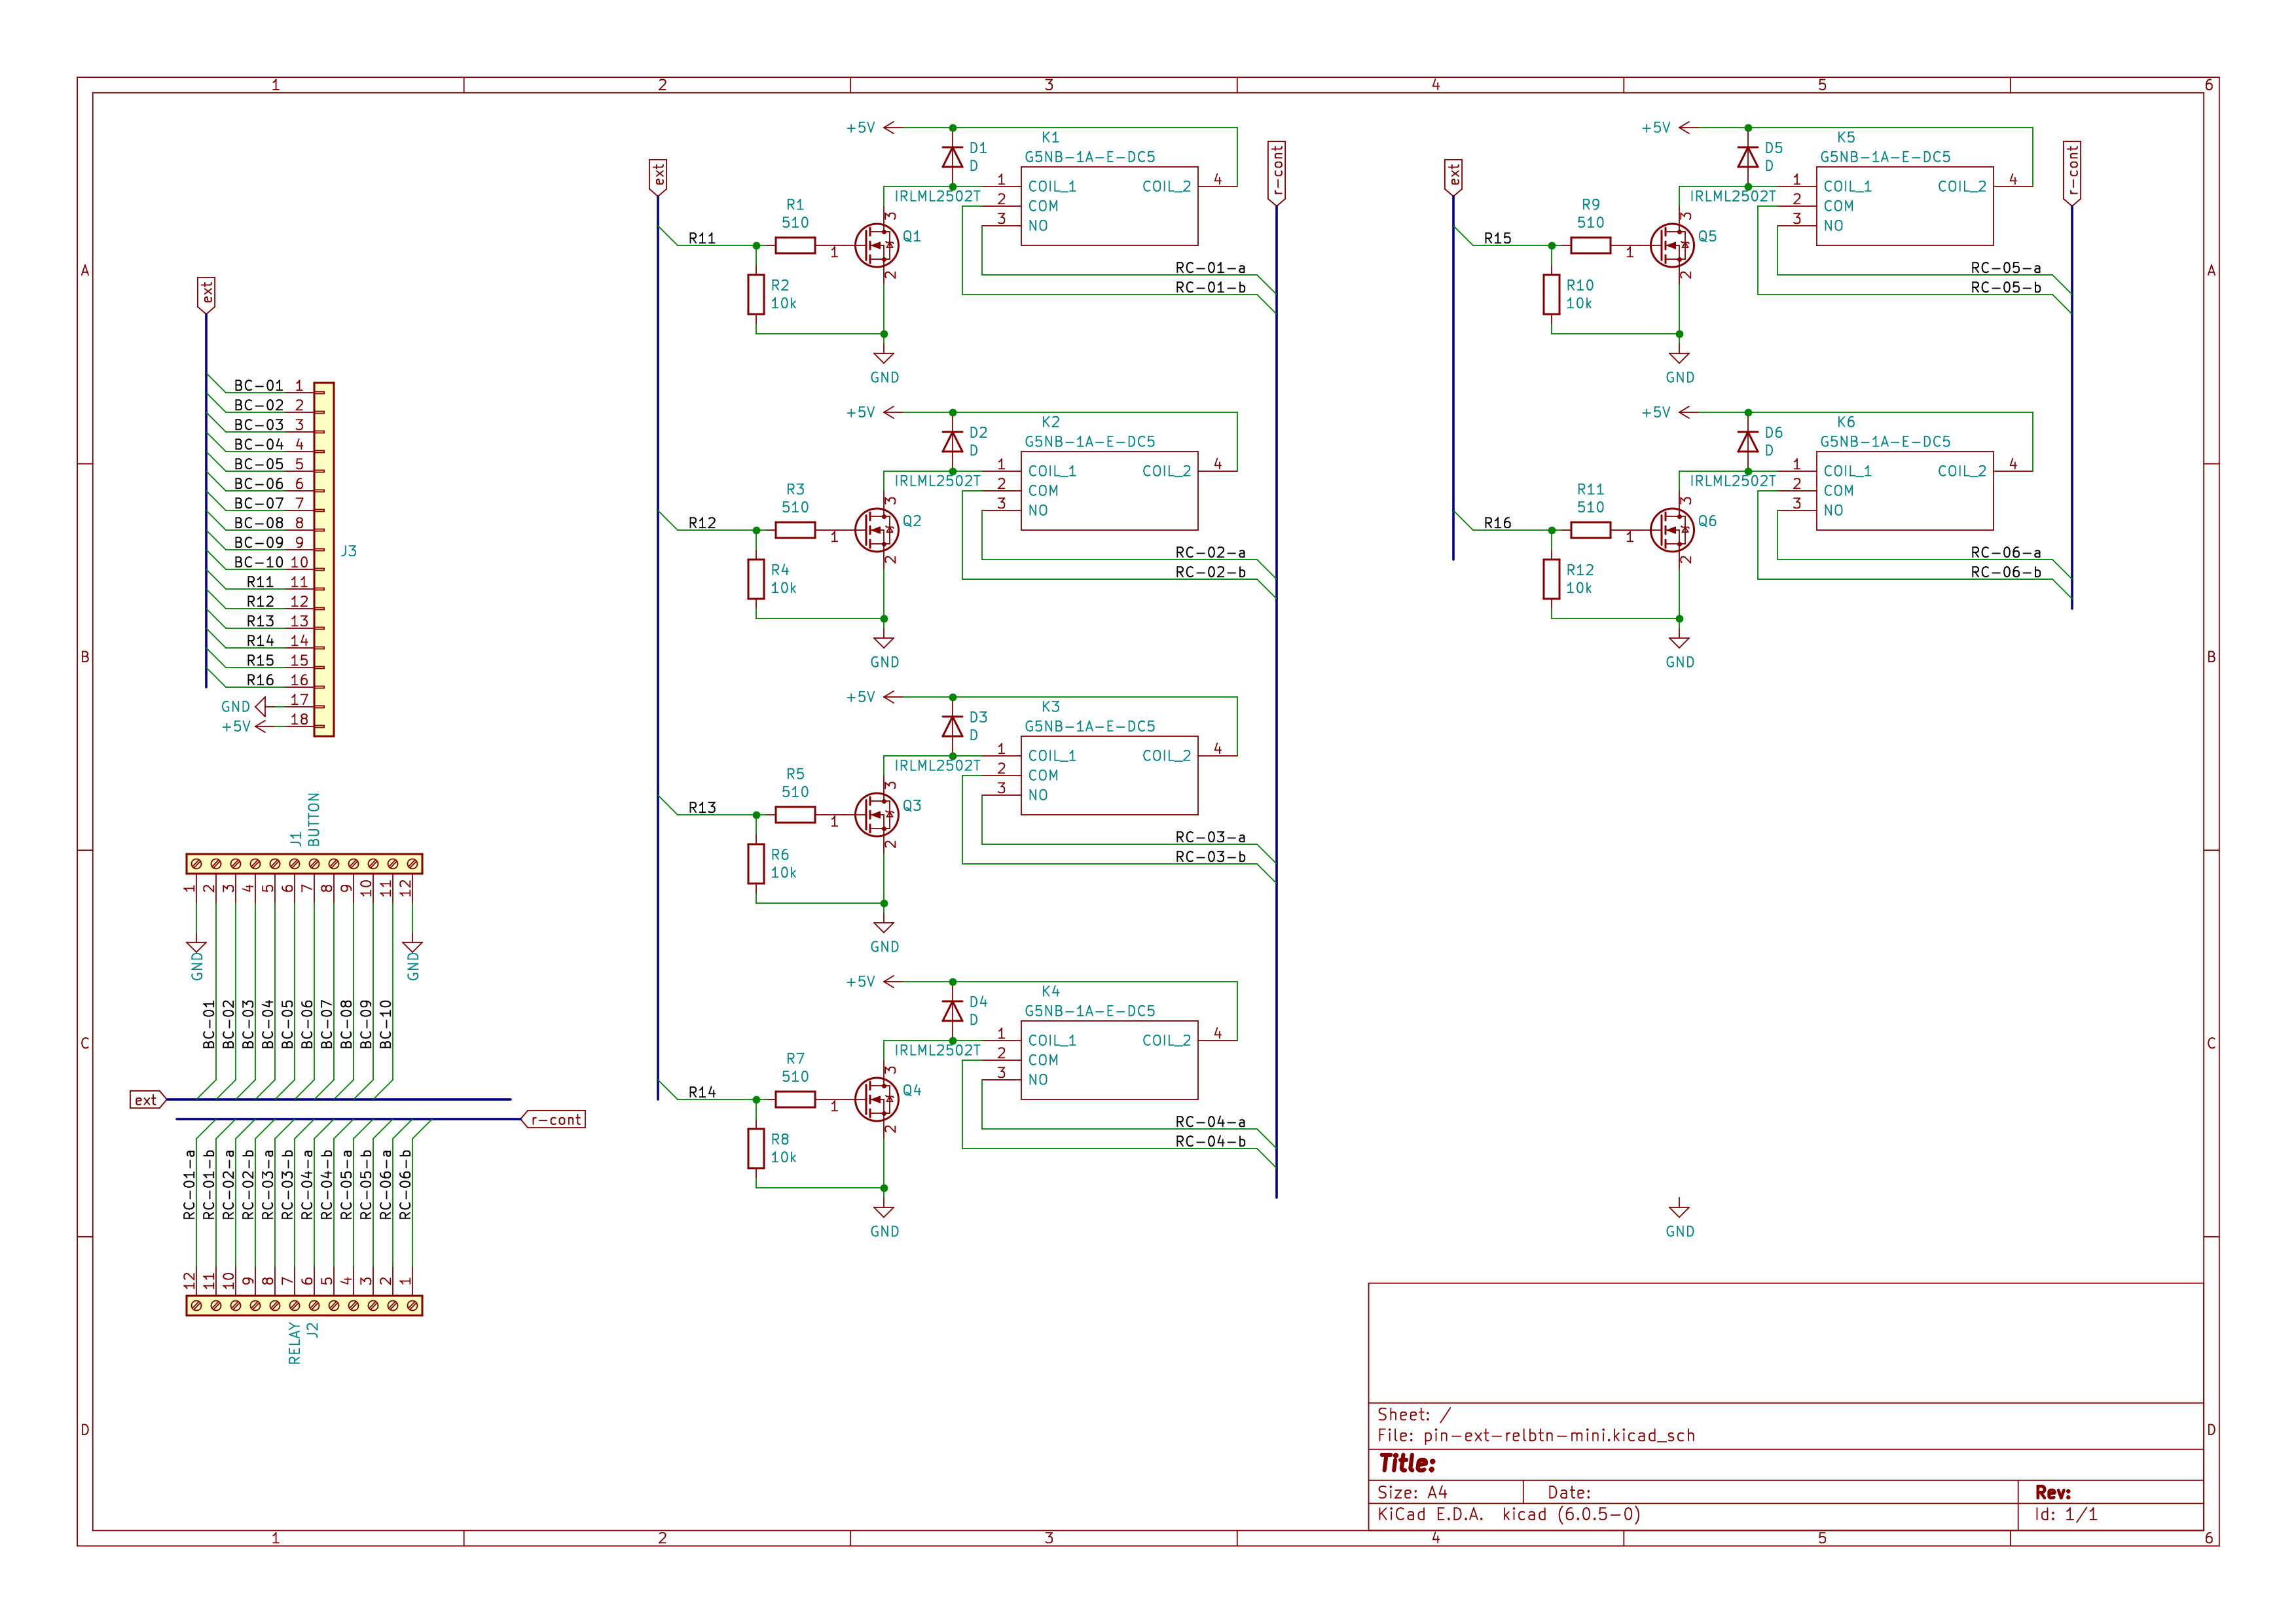Click the BC-10 net label at J3
The image size is (2296, 1623).
[x=259, y=563]
